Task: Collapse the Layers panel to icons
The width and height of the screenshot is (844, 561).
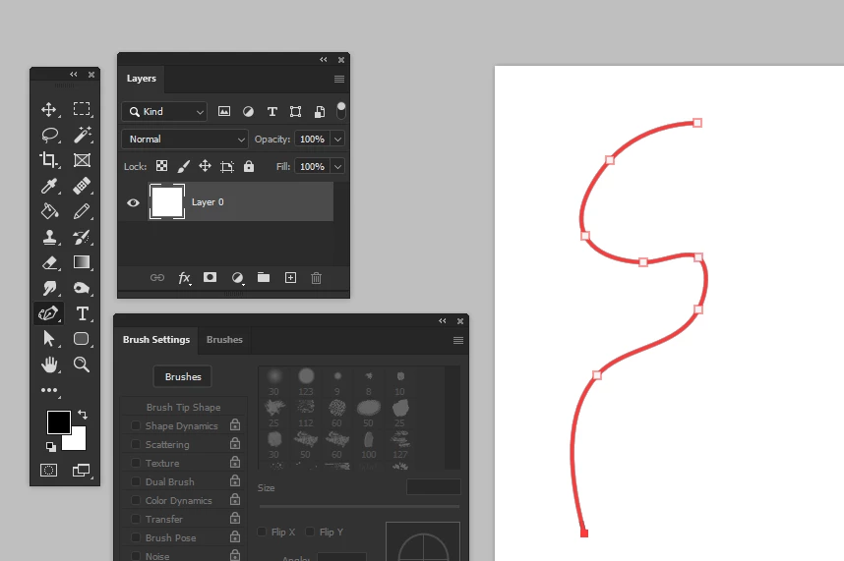Action: [324, 60]
